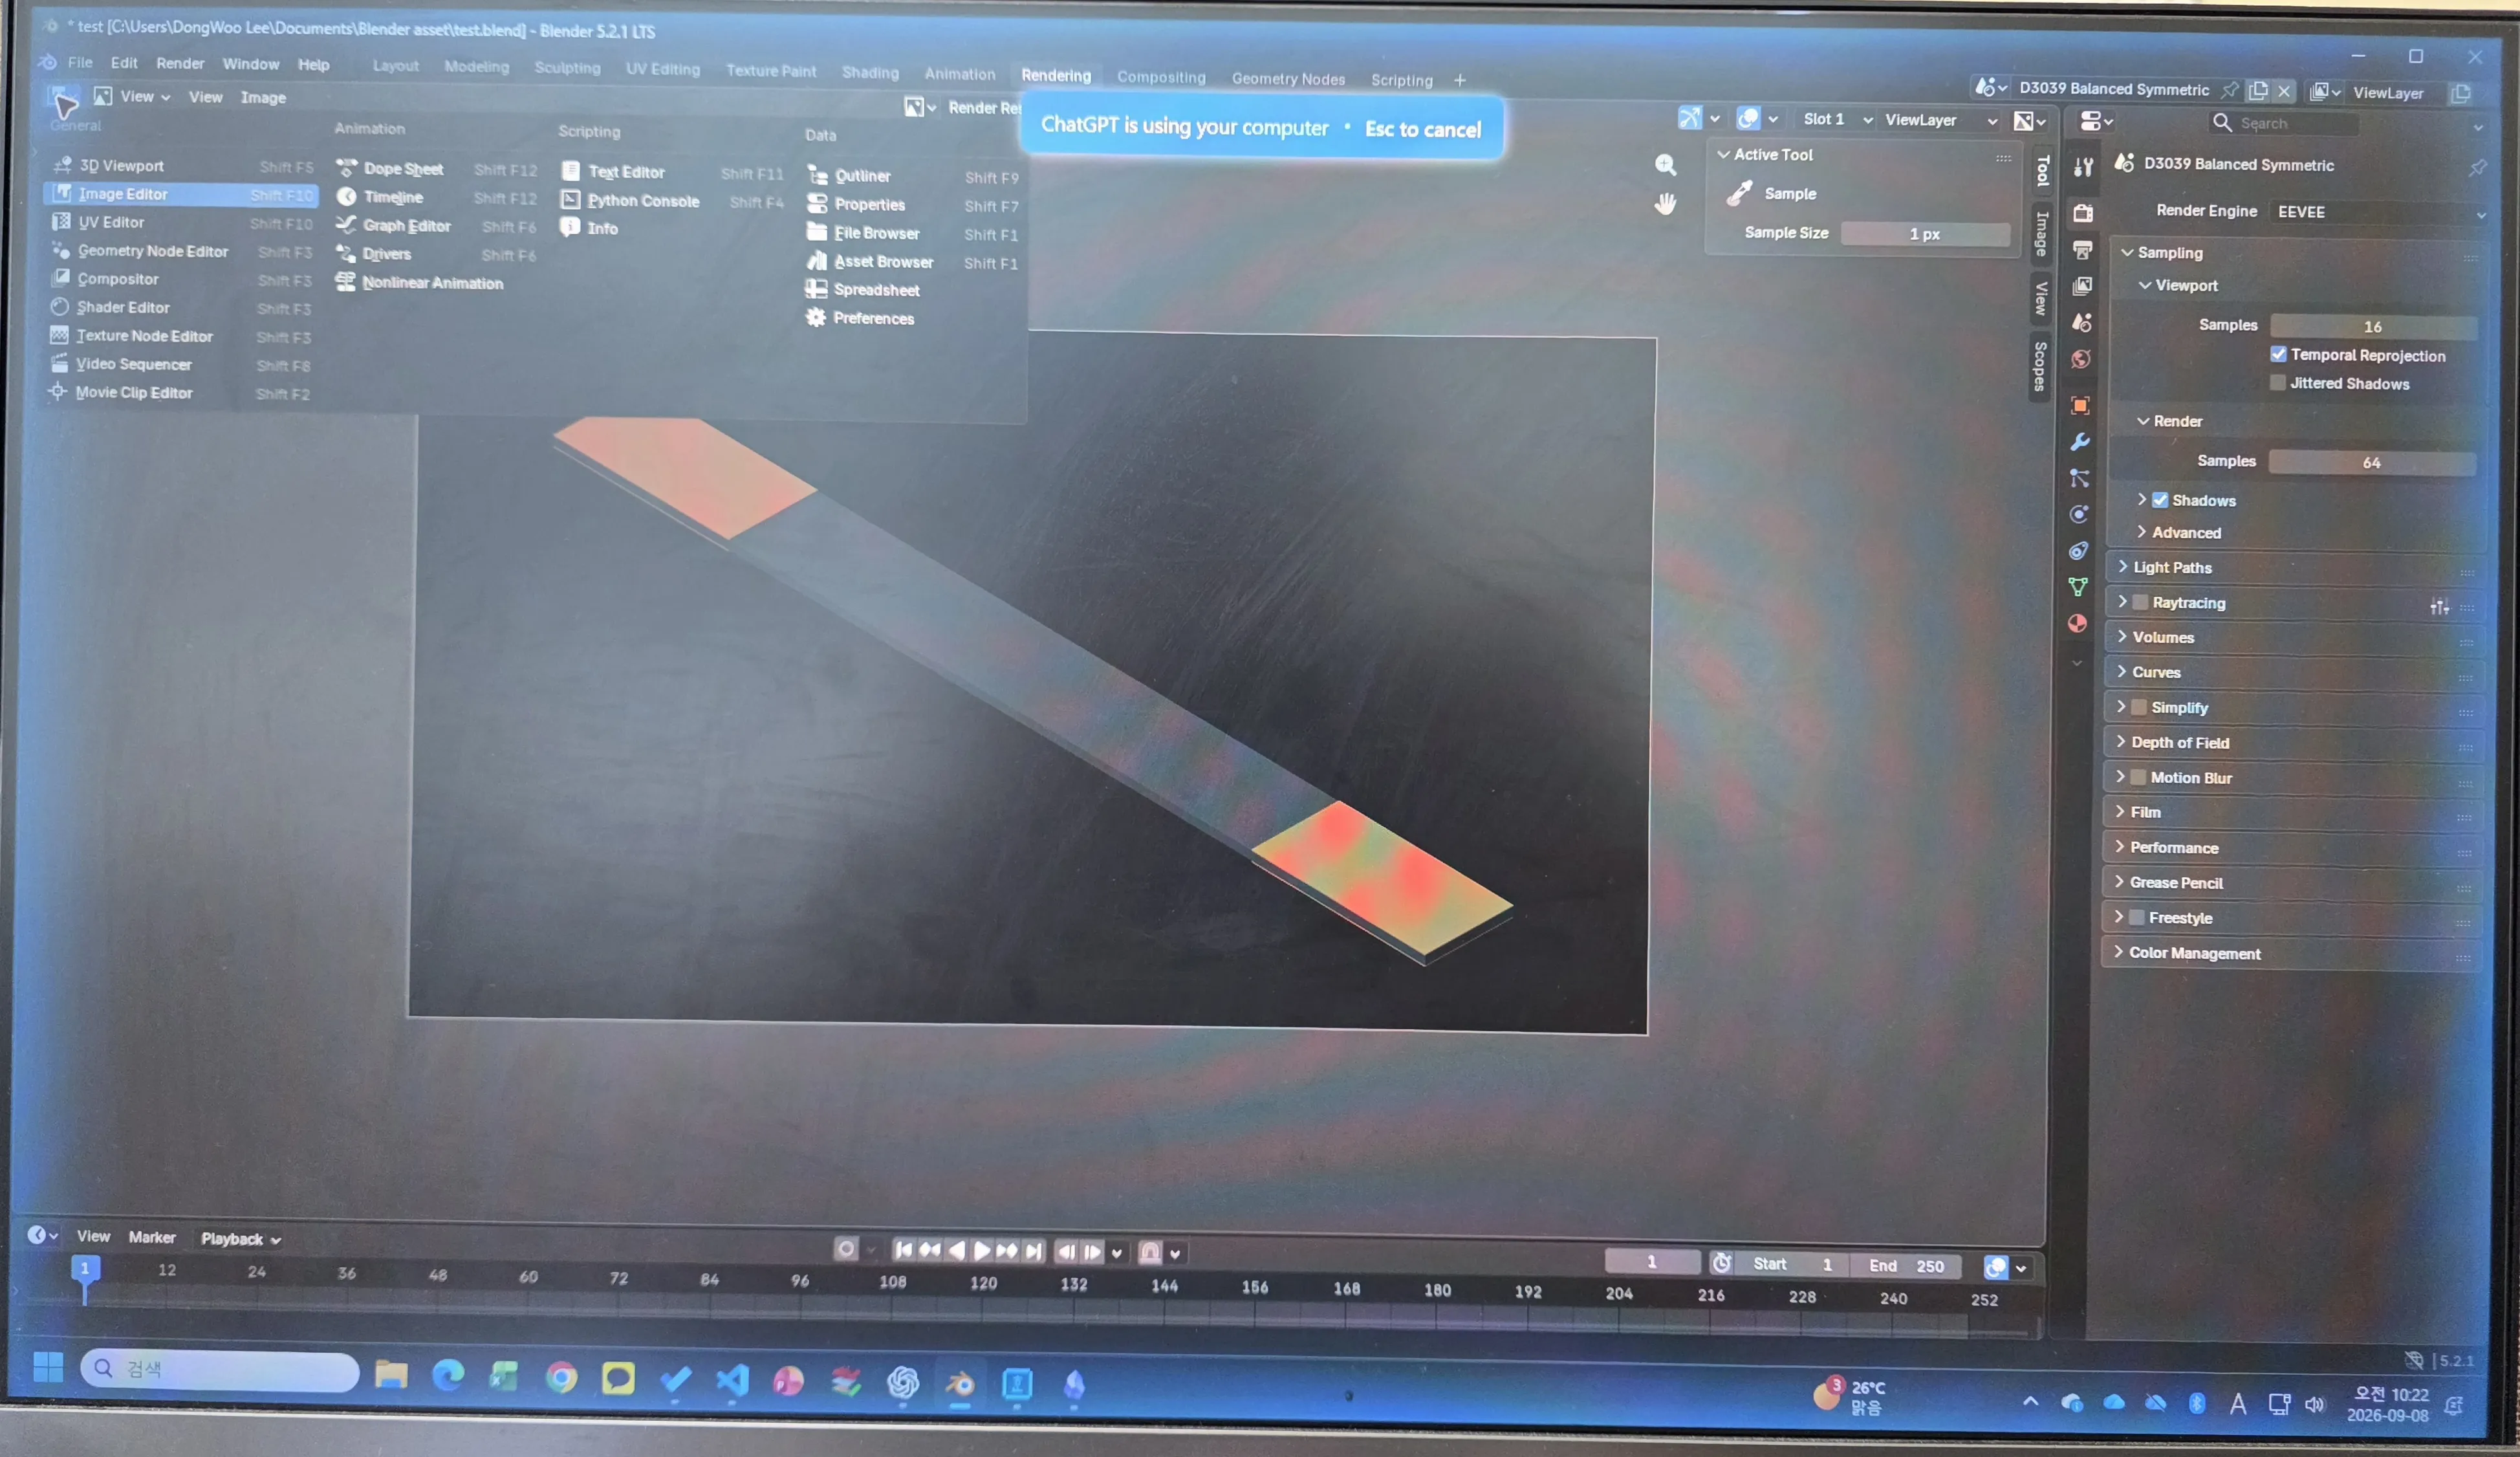
Task: Open File Explorer from the taskbar
Action: point(391,1375)
